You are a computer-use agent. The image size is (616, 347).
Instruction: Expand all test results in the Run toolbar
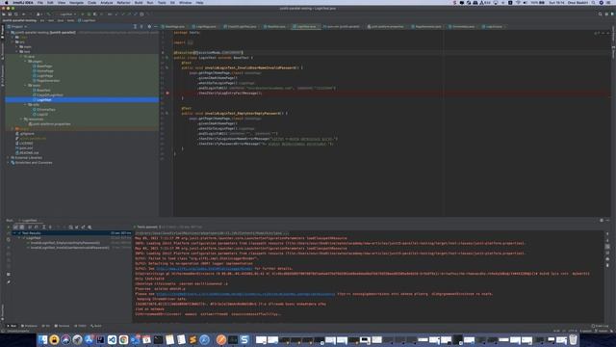(x=44, y=227)
